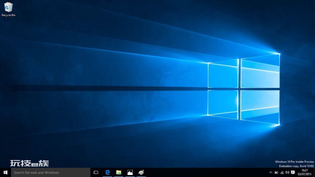
Task: Click the Show desktop strip at taskbar end
Action: [314, 172]
